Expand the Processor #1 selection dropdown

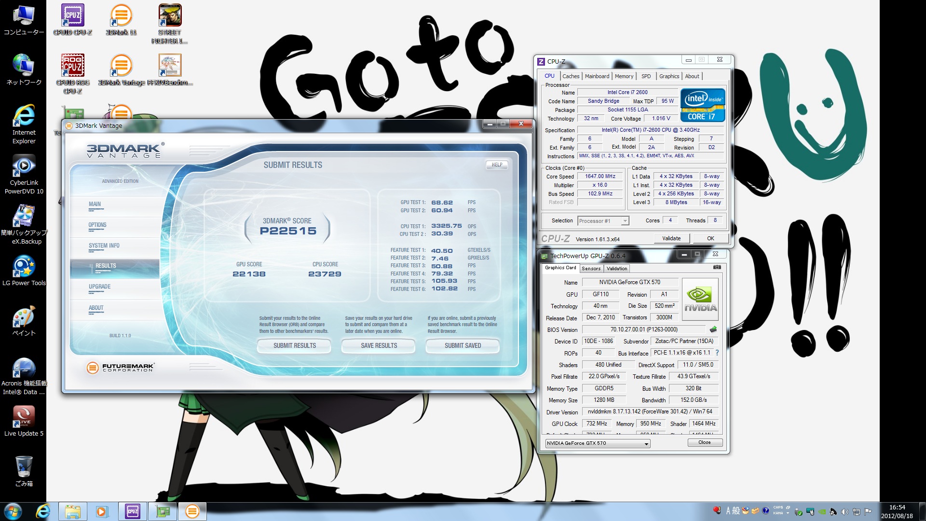(625, 221)
